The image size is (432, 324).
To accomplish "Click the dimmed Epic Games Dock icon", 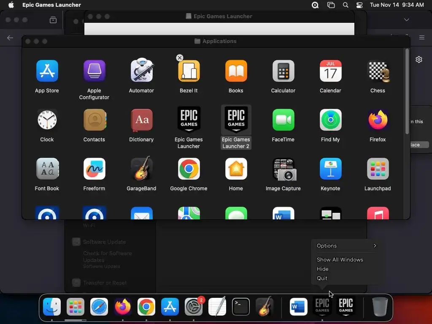I will (x=322, y=306).
